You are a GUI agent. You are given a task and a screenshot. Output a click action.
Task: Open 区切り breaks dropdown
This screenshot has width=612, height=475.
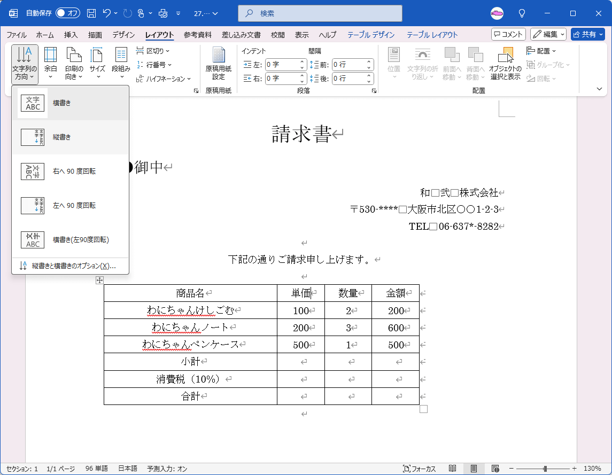153,51
